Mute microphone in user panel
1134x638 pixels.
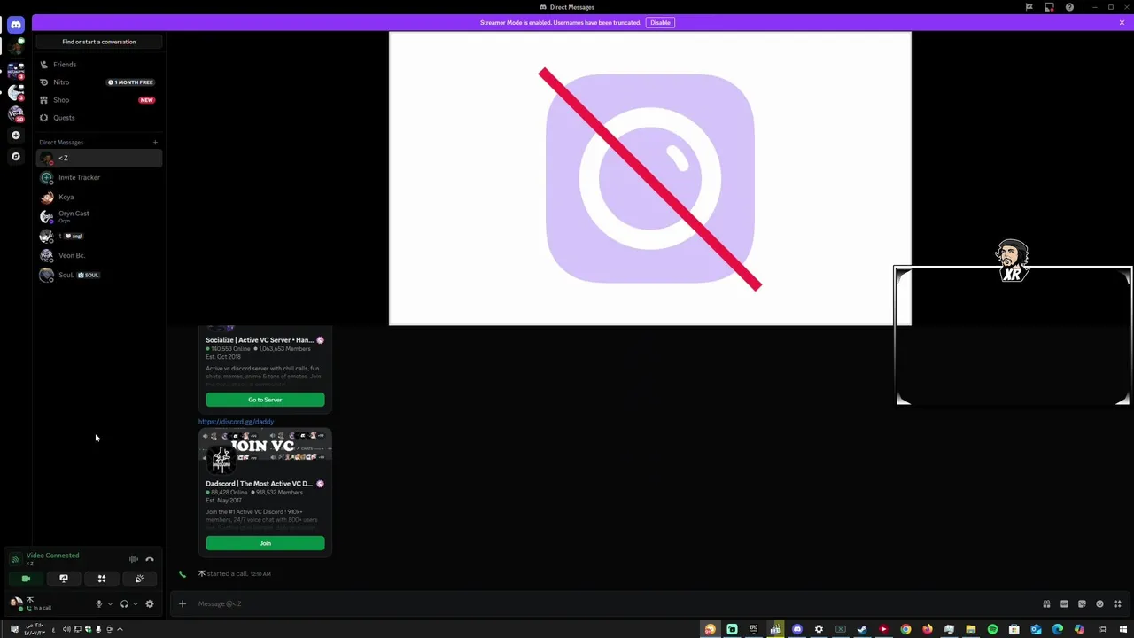click(99, 604)
